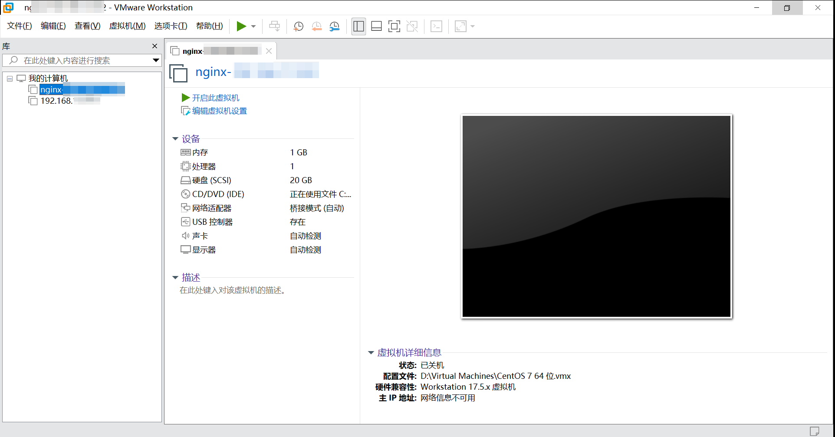Enter full screen mode icon
This screenshot has width=835, height=437.
tap(394, 26)
